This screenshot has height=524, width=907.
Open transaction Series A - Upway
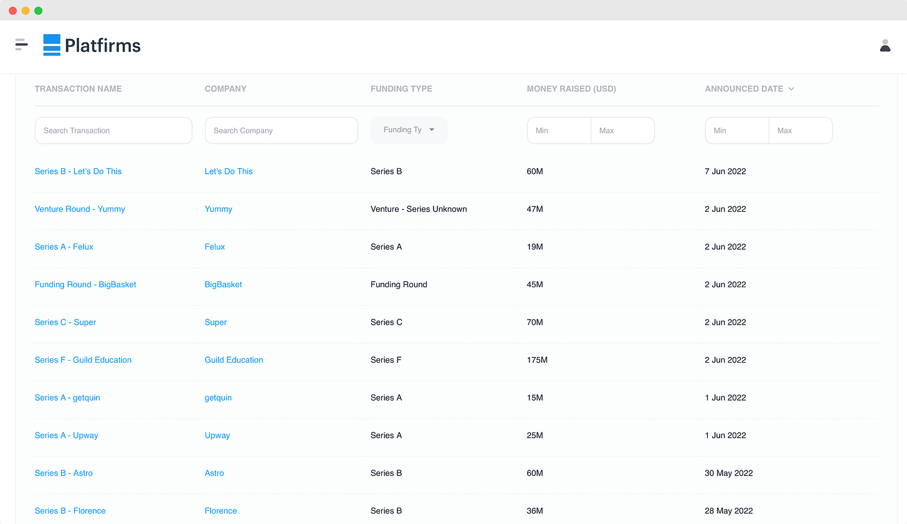pos(67,436)
